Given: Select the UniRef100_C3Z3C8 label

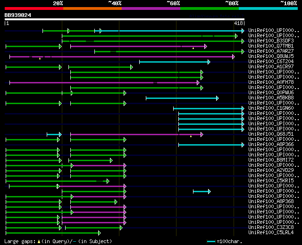Looking at the screenshot, I should click(271, 228).
